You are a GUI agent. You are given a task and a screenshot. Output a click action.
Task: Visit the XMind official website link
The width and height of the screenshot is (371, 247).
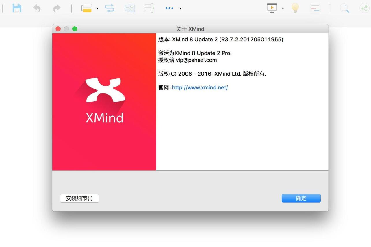(200, 87)
